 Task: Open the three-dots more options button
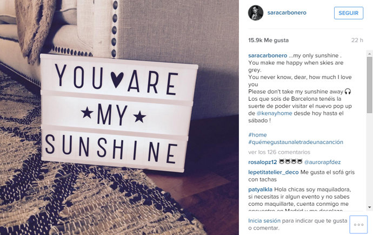[358, 225]
